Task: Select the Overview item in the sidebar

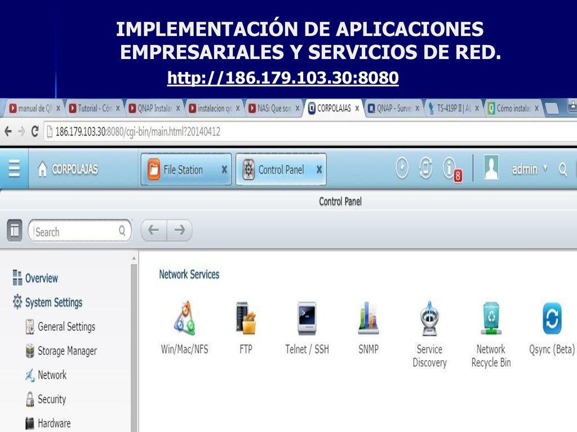Action: pyautogui.click(x=35, y=278)
